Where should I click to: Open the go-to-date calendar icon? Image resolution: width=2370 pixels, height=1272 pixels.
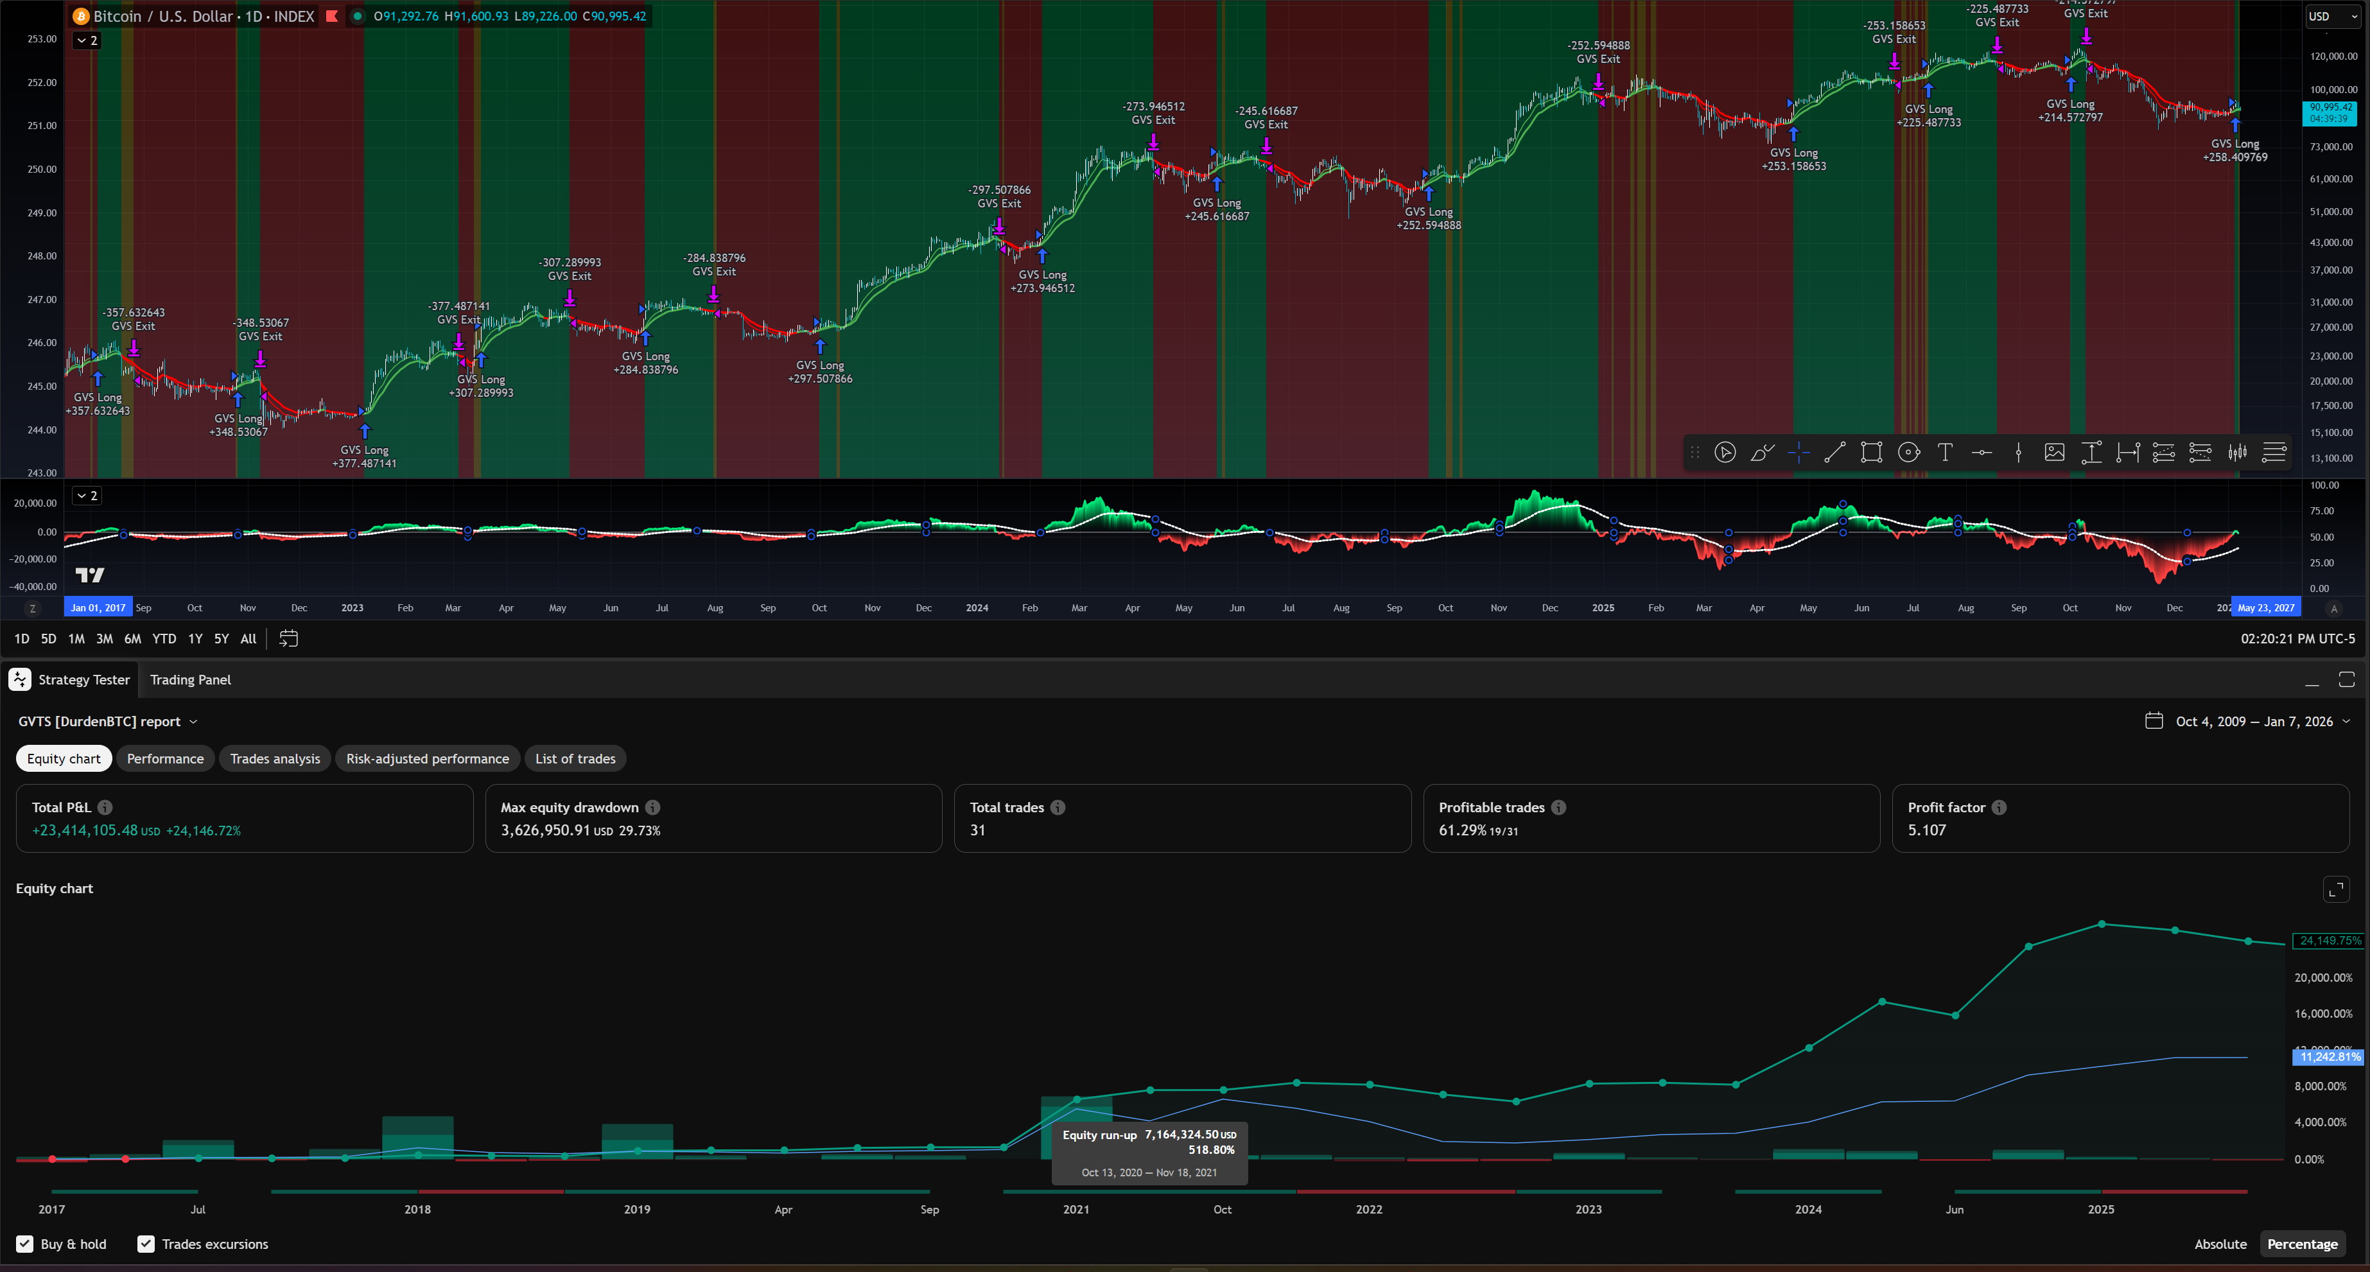[x=288, y=638]
